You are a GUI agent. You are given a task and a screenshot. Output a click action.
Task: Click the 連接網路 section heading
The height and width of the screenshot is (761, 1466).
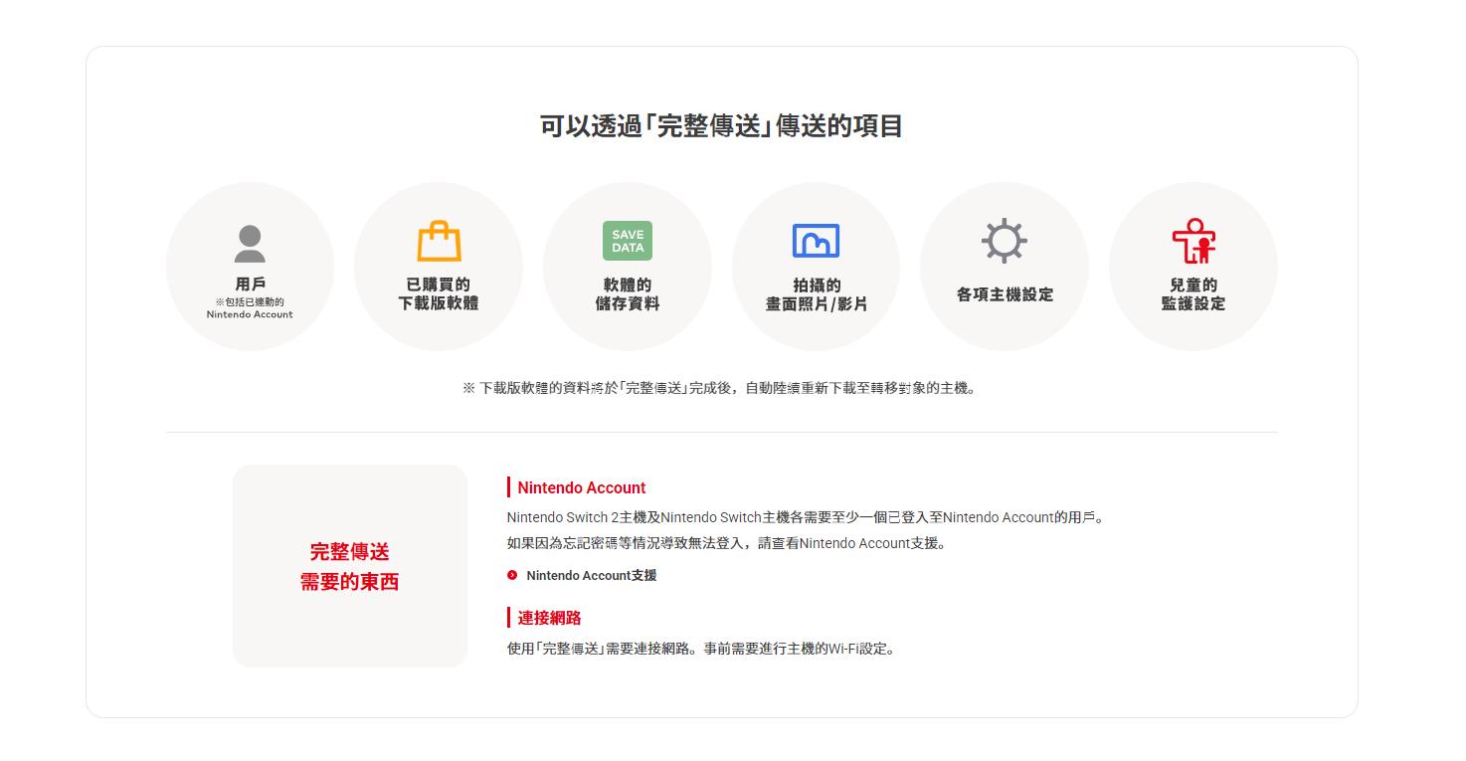[x=549, y=618]
